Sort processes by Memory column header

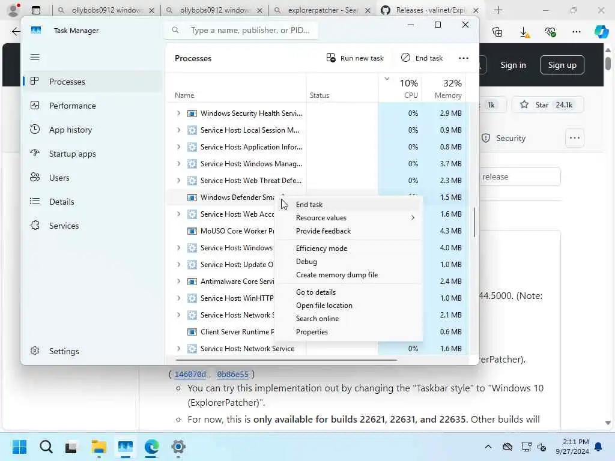[444, 89]
